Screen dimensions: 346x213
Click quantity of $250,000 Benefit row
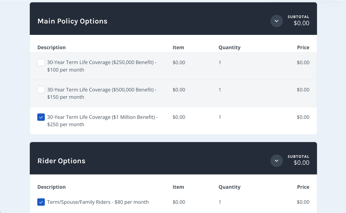tap(220, 63)
